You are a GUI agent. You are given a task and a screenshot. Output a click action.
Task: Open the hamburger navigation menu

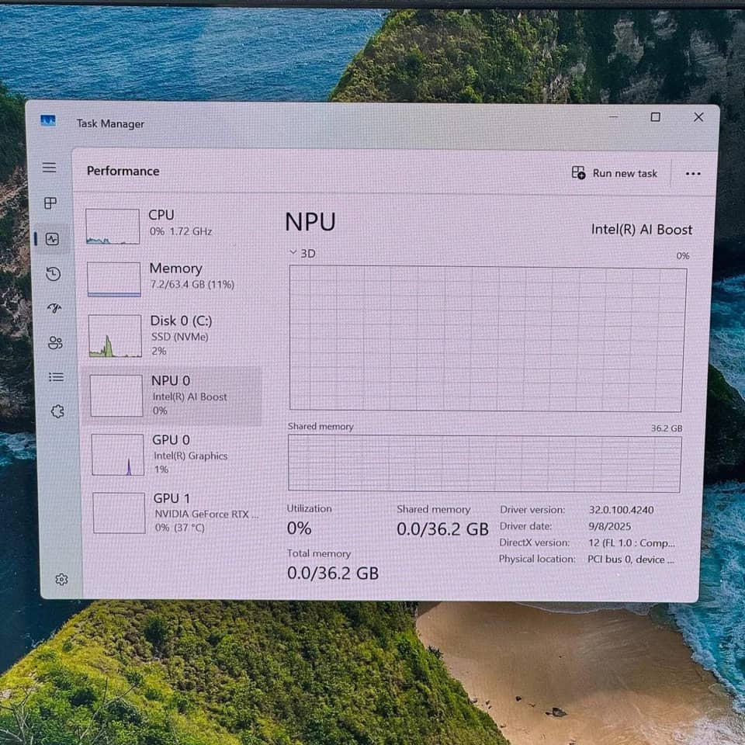point(49,168)
